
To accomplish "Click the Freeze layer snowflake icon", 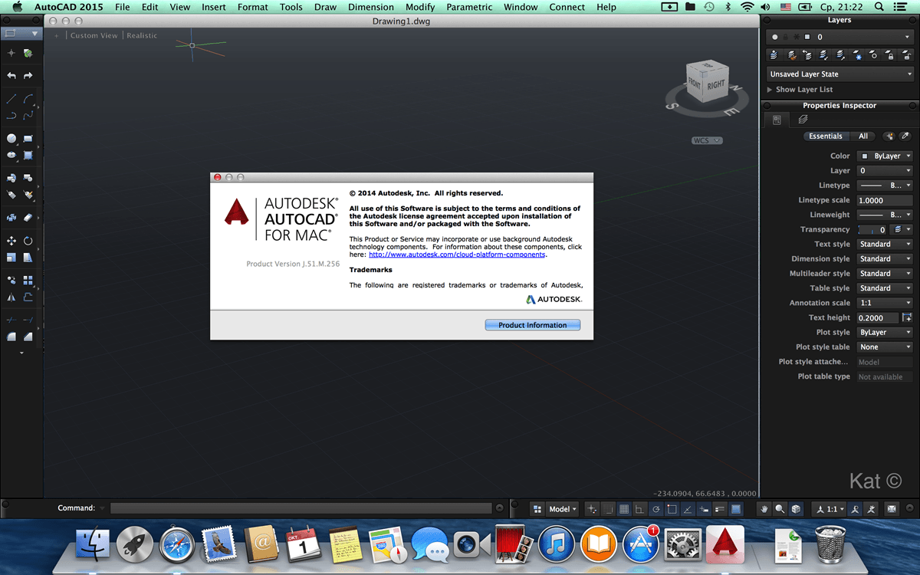I will [858, 55].
